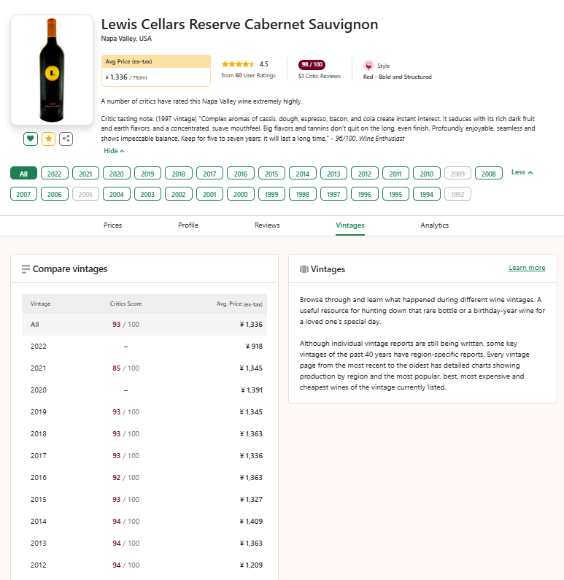Image resolution: width=564 pixels, height=580 pixels.
Task: Select the All vintage filter pill
Action: [x=23, y=174]
